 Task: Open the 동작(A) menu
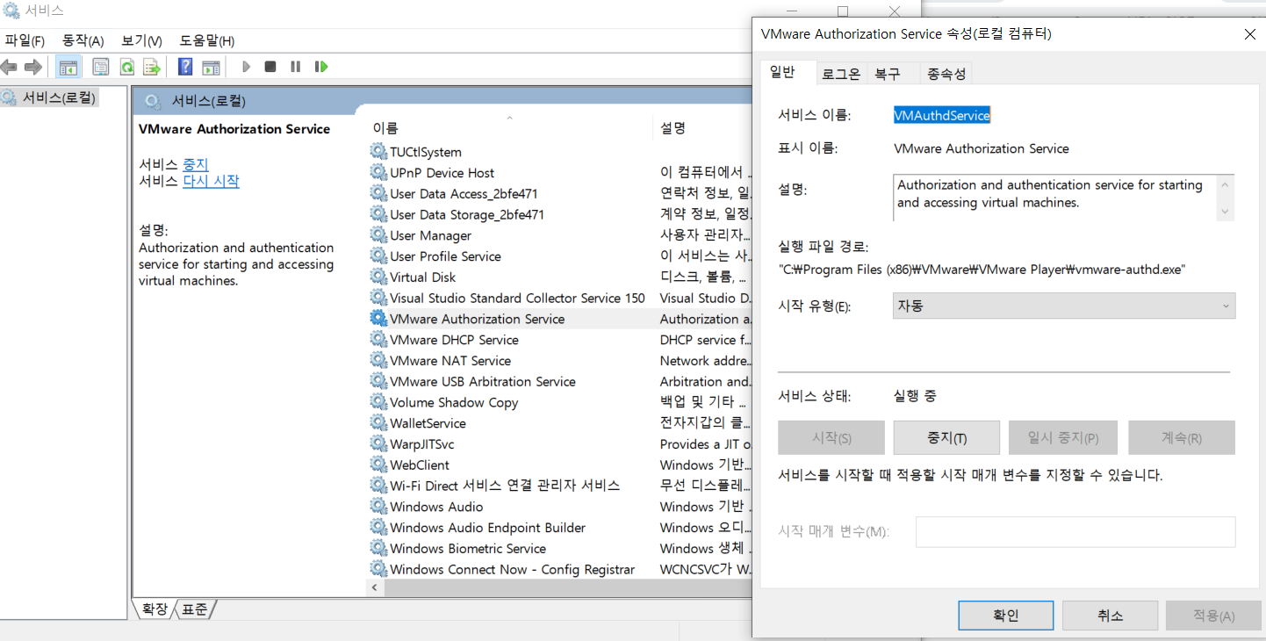[x=83, y=40]
